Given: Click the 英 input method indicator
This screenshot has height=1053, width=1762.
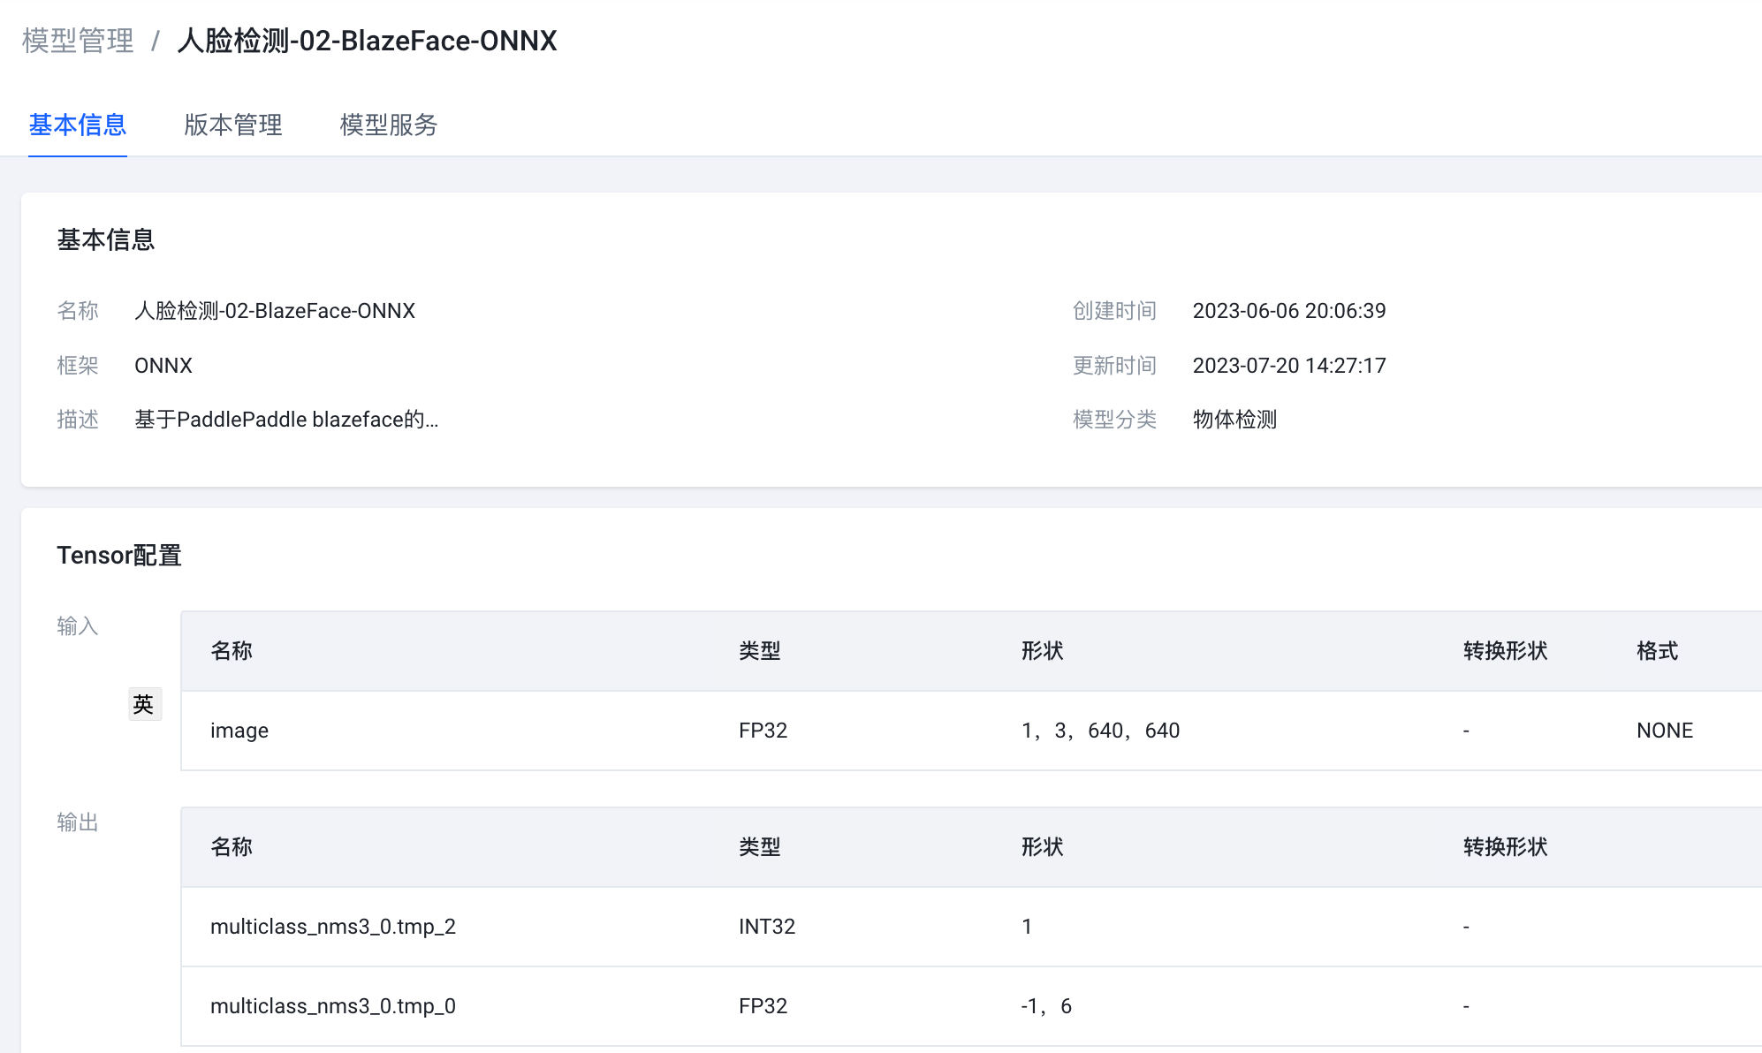Looking at the screenshot, I should (x=144, y=704).
